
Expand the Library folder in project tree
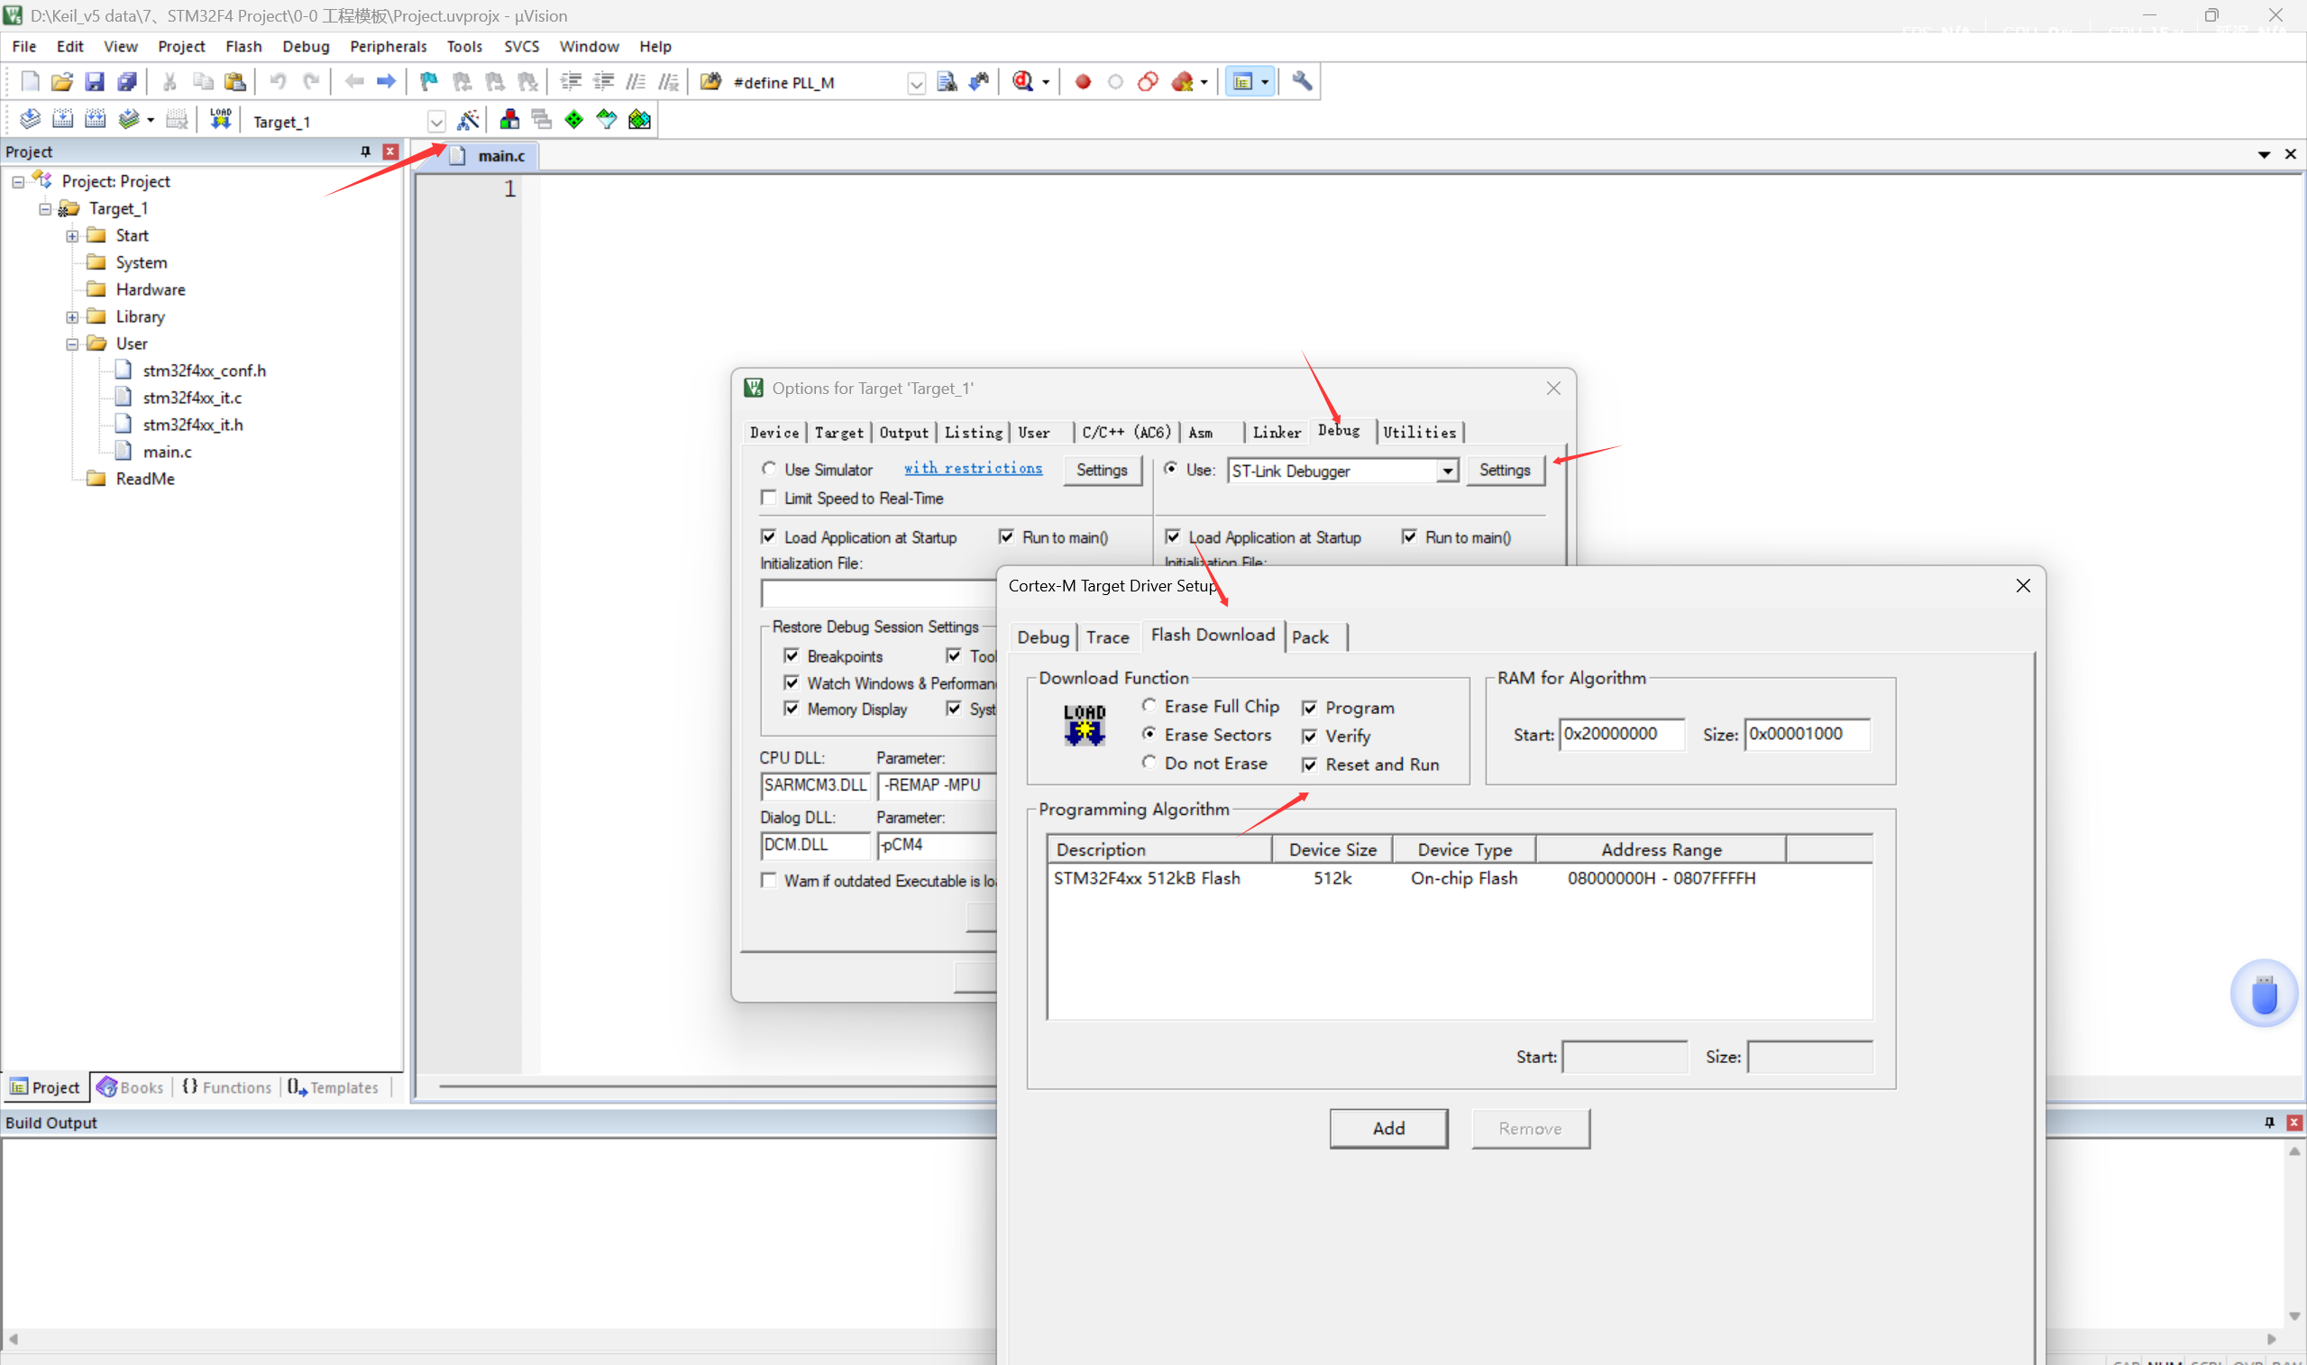(x=72, y=317)
